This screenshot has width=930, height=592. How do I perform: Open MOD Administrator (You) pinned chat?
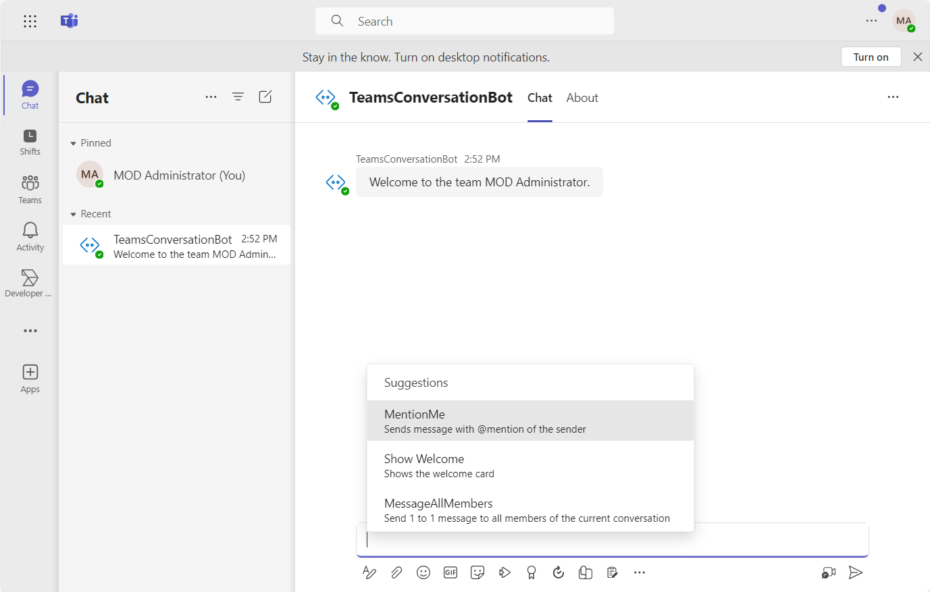pyautogui.click(x=177, y=175)
